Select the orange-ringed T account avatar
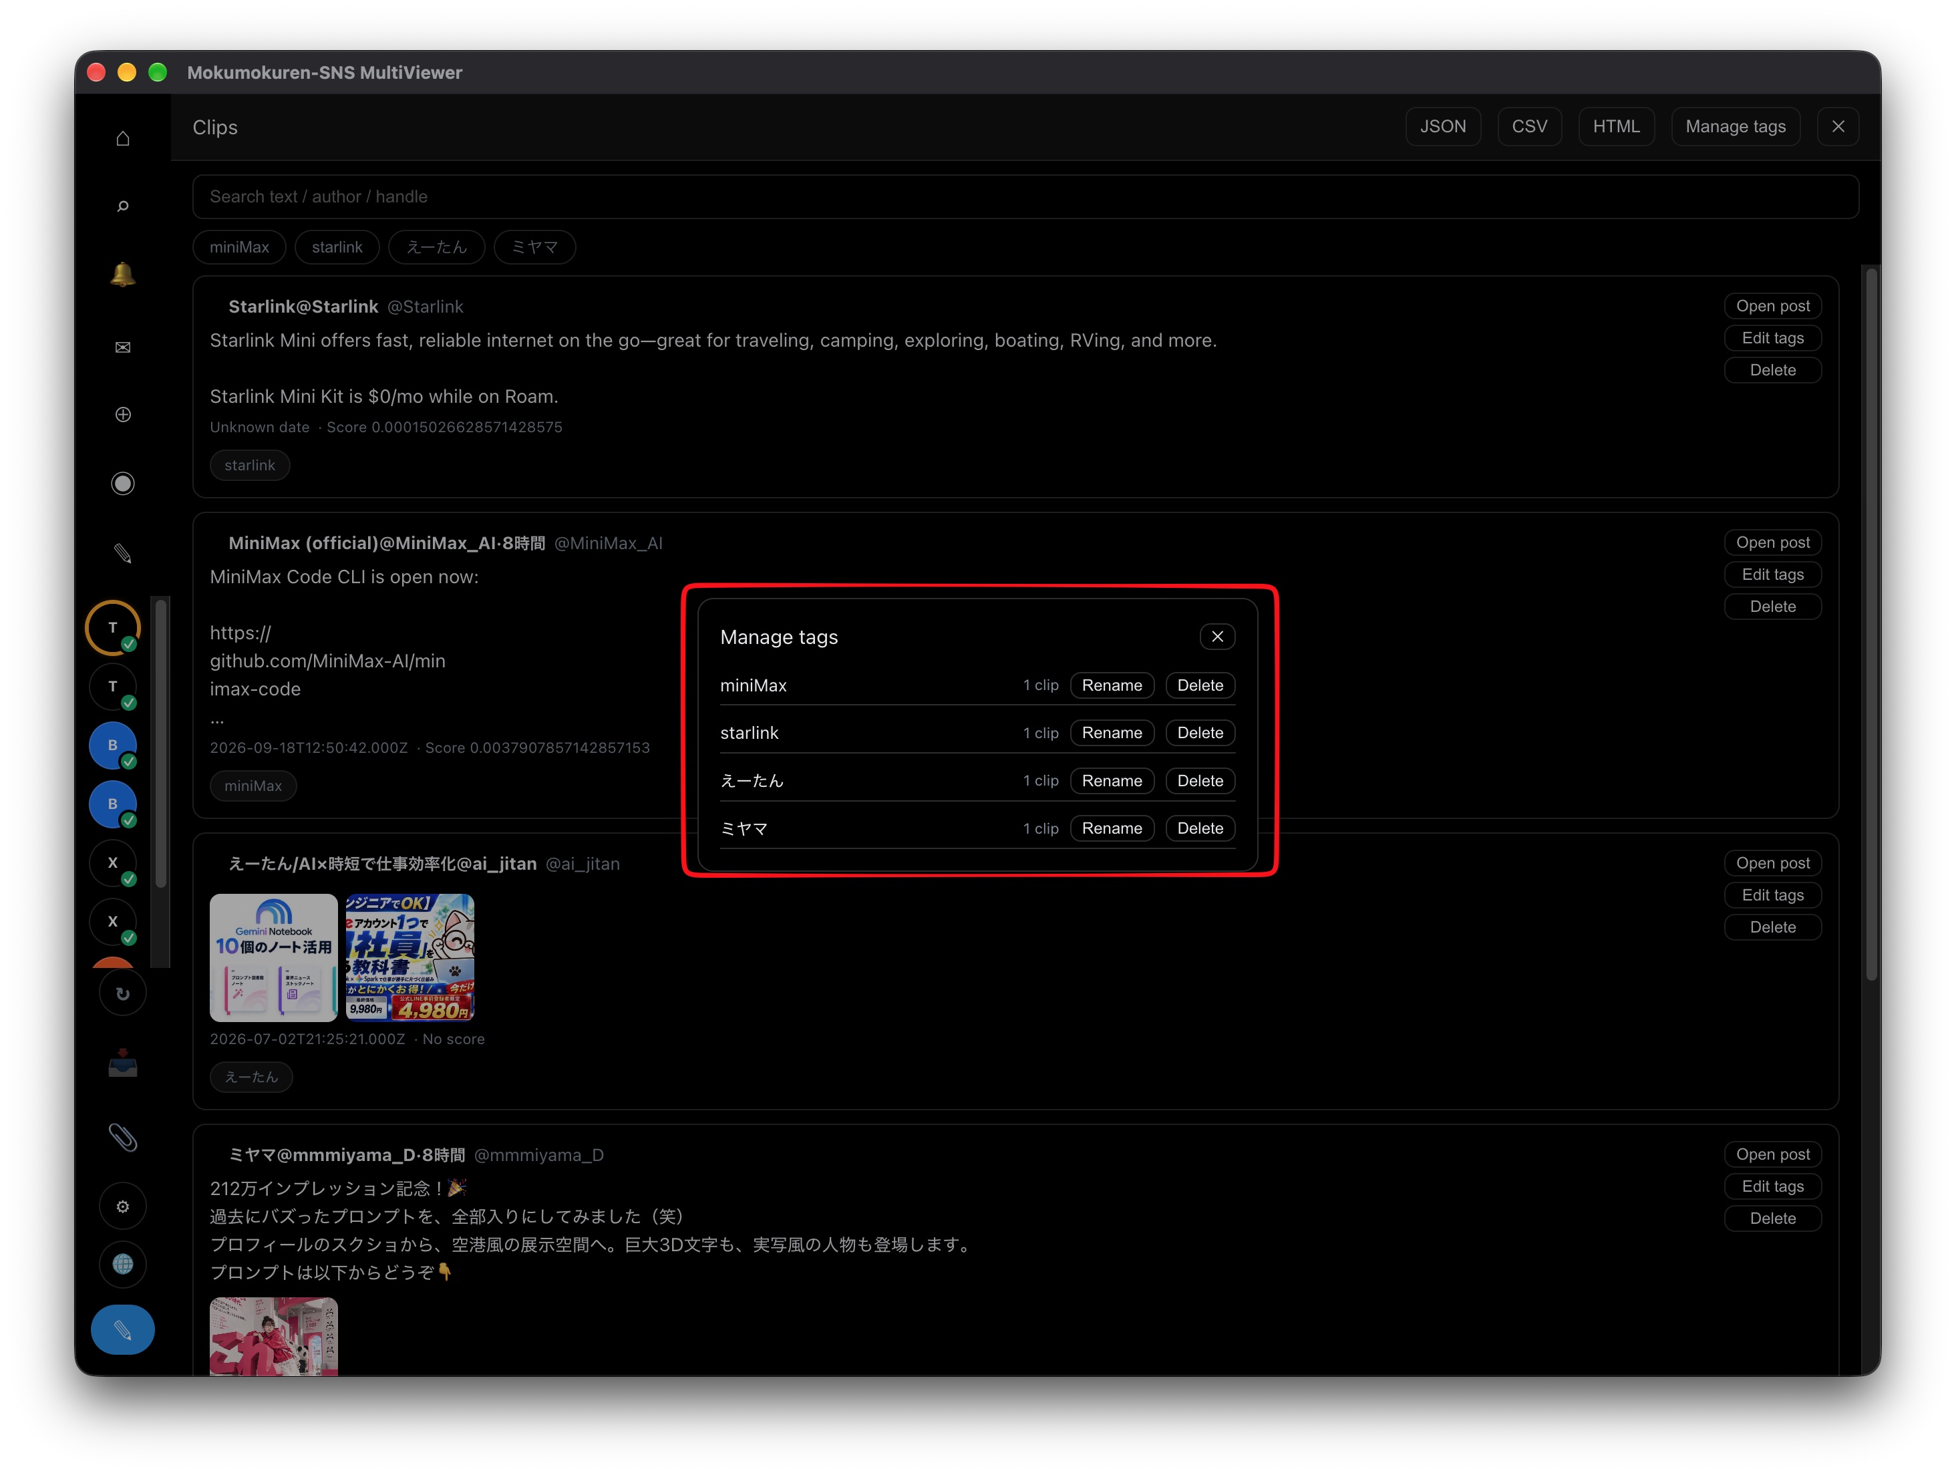Screen dimensions: 1956x1475 click(112, 627)
